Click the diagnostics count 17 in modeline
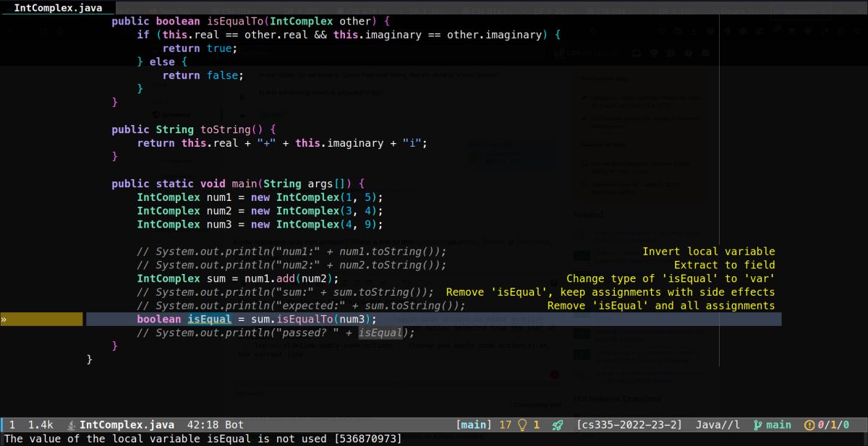The image size is (868, 446). point(505,425)
